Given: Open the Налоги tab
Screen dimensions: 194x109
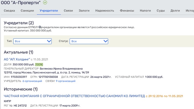Looking at the screenshot, I should [145, 11].
